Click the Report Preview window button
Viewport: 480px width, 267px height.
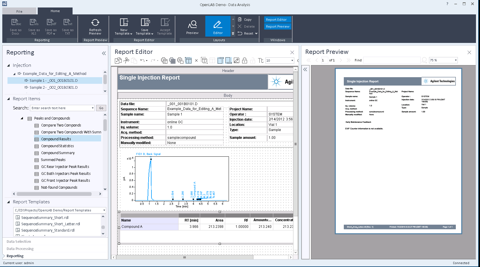[x=277, y=26]
